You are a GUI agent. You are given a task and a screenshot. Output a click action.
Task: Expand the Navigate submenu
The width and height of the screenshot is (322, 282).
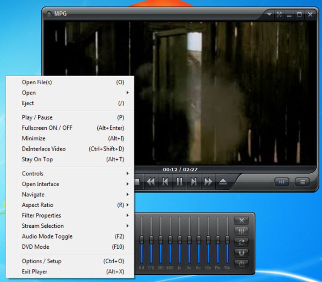(x=33, y=195)
